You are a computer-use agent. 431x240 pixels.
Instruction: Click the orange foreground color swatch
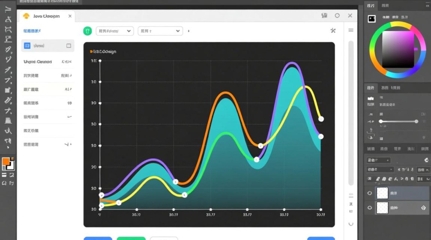click(x=6, y=161)
